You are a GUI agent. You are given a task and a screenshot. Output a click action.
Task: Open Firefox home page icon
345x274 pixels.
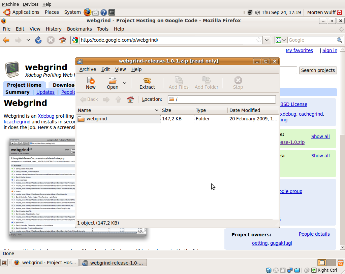click(63, 40)
